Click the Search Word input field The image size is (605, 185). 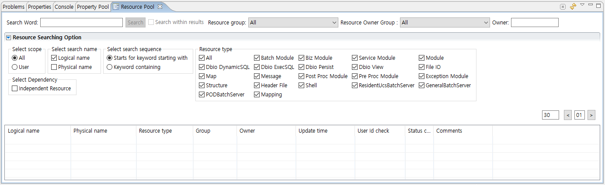coord(81,23)
